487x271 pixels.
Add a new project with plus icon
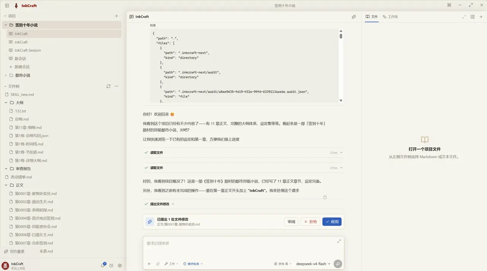116,16
